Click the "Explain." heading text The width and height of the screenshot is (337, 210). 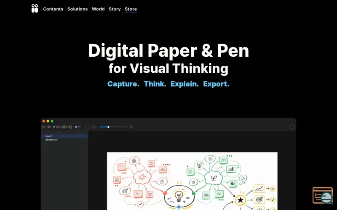click(x=185, y=84)
